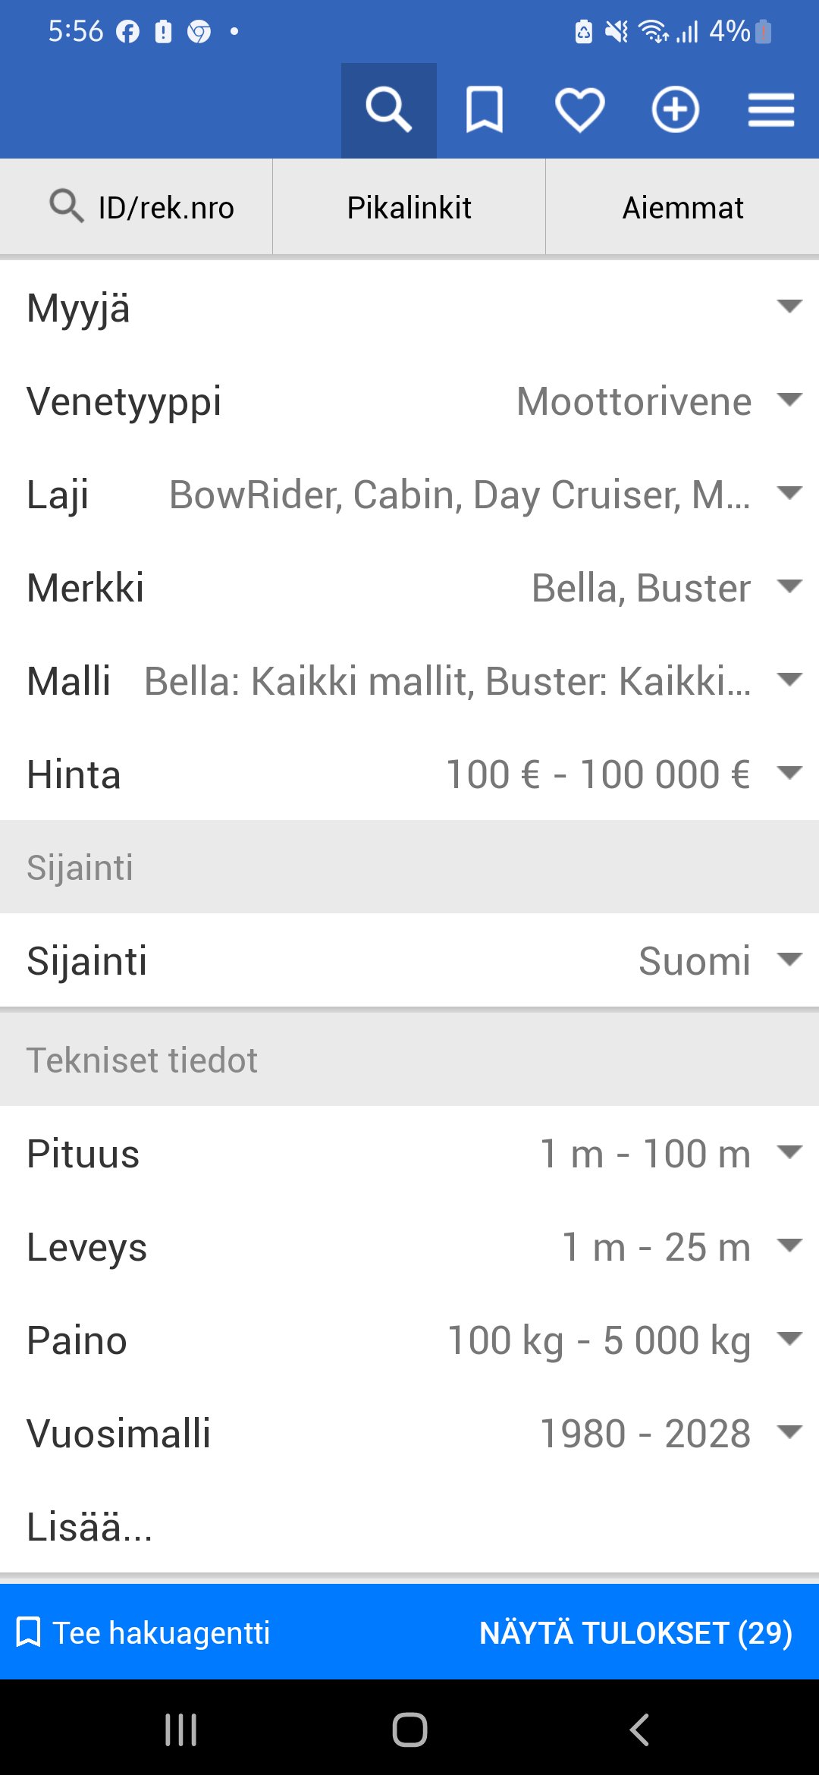Adjust Vuosimalli range 1980 - 2028
Image resolution: width=819 pixels, height=1775 pixels.
point(409,1434)
